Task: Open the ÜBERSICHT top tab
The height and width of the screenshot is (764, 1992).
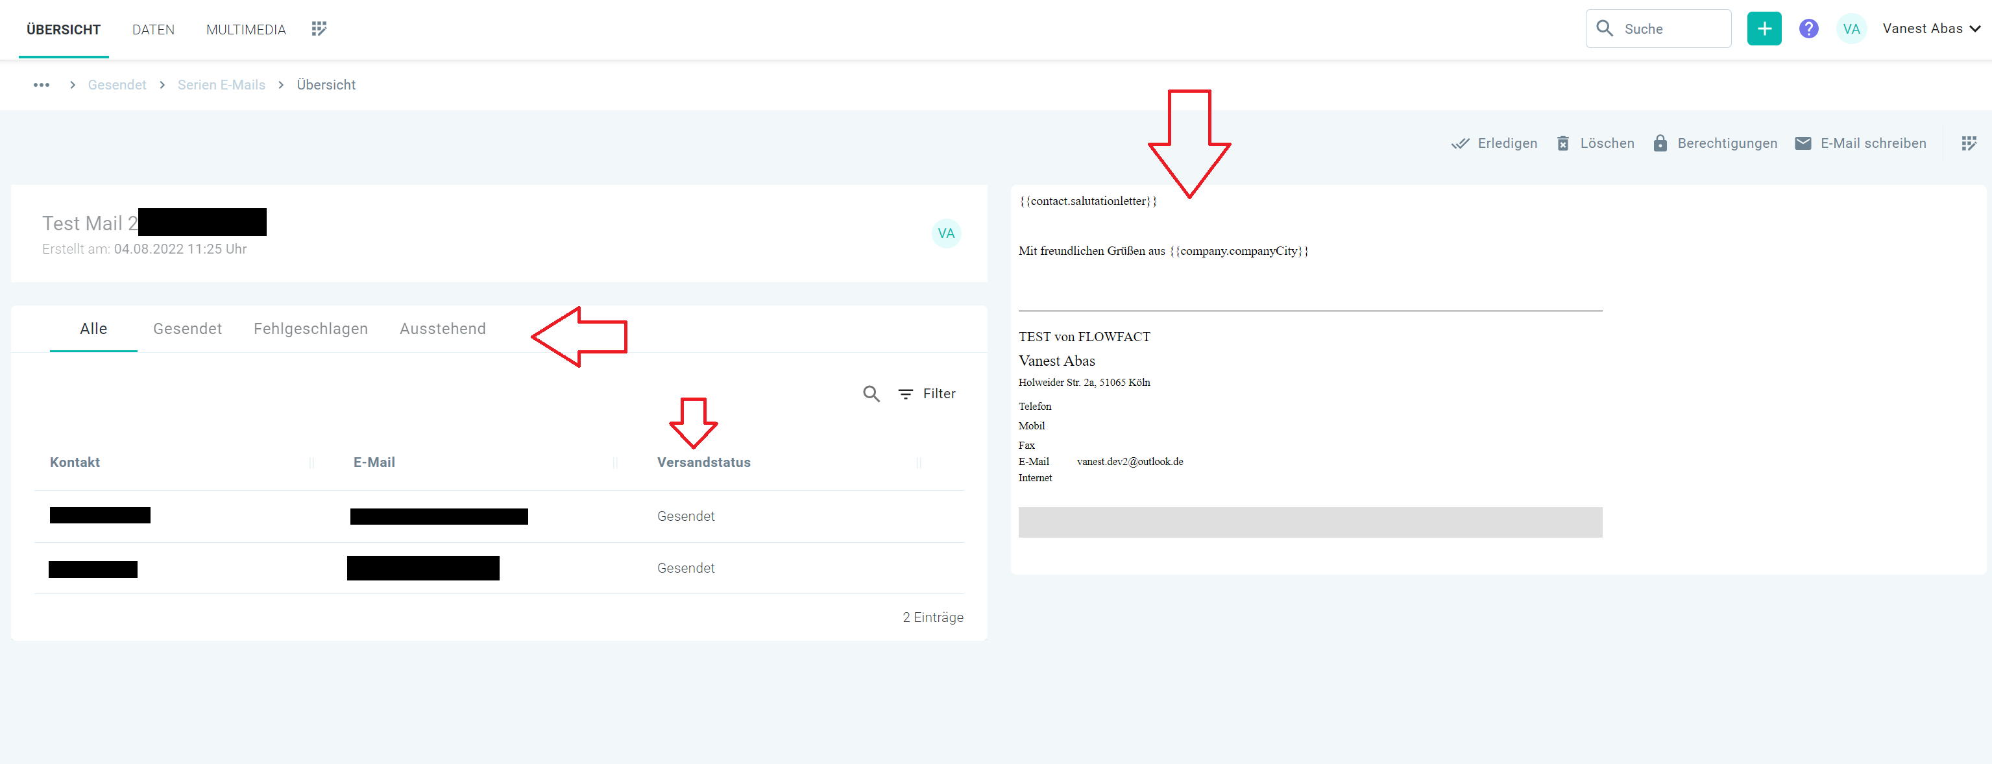Action: [x=64, y=29]
